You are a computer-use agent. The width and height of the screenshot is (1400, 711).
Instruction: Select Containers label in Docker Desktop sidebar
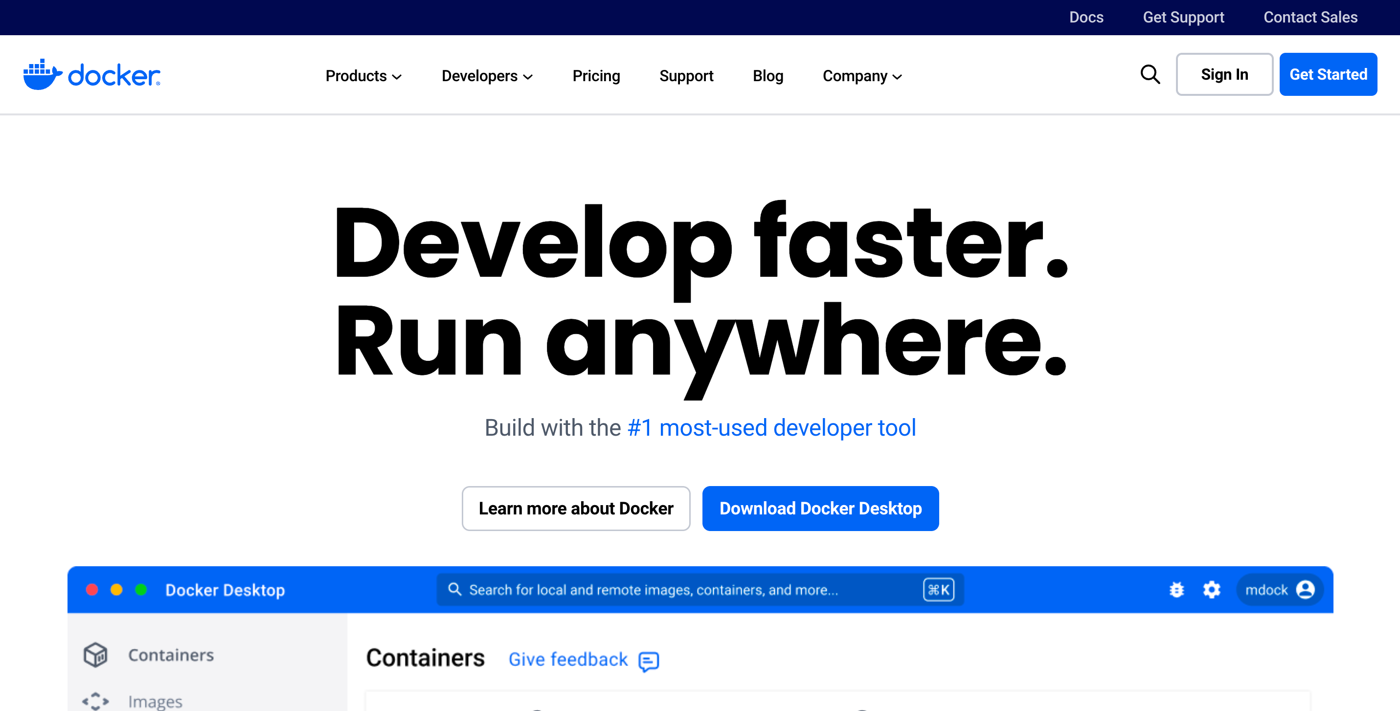point(171,655)
